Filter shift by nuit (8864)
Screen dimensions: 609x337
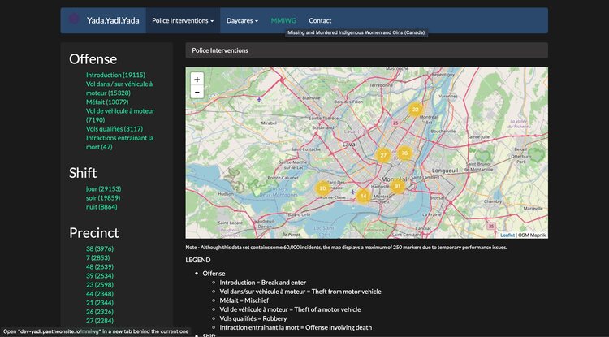[x=101, y=207]
